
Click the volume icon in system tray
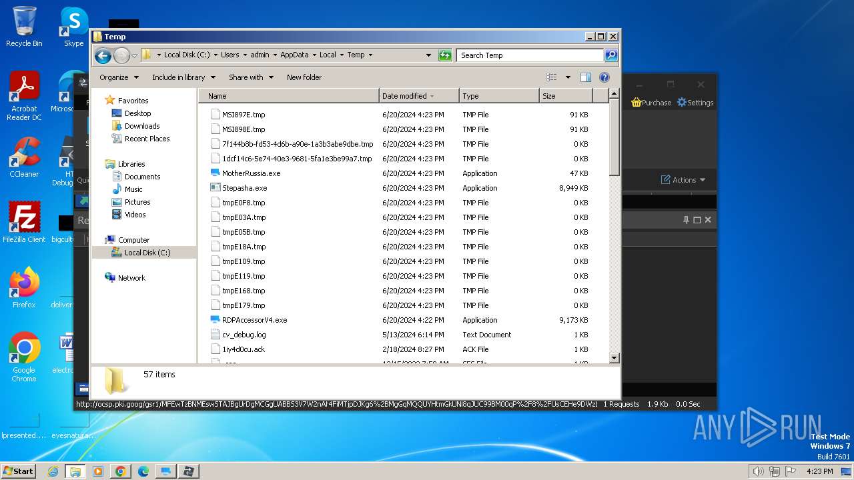point(758,471)
